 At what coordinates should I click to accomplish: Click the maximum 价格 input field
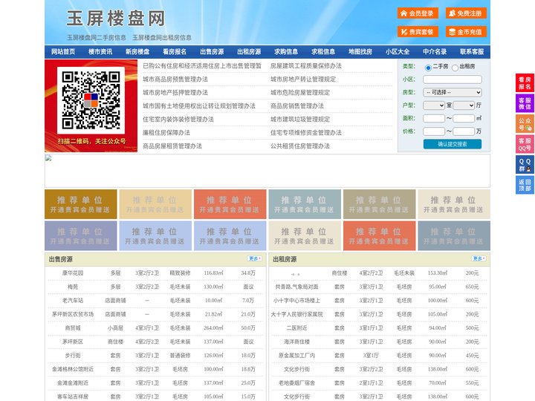pos(464,131)
